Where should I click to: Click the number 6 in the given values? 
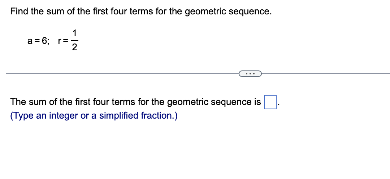click(45, 41)
